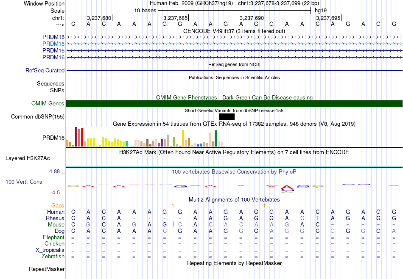Image resolution: width=403 pixels, height=279 pixels.
Task: Click the 10 bases scale bar label
Action: [x=145, y=11]
